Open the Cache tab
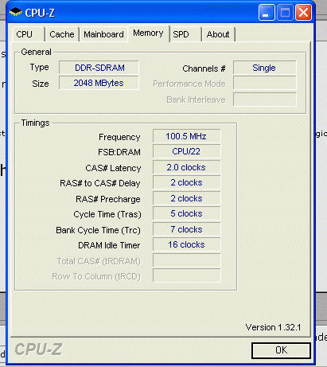This screenshot has width=327, height=367. coord(62,34)
